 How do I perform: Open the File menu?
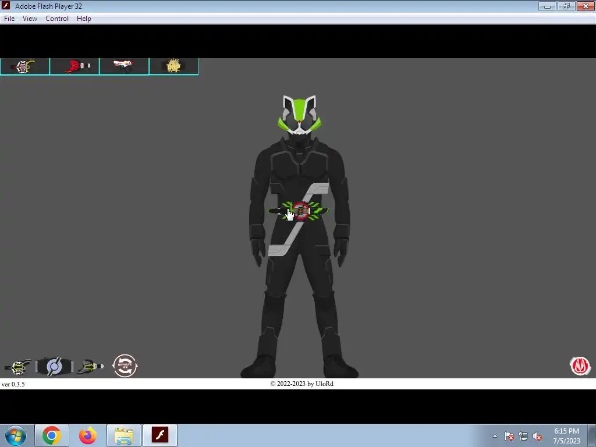pos(9,19)
